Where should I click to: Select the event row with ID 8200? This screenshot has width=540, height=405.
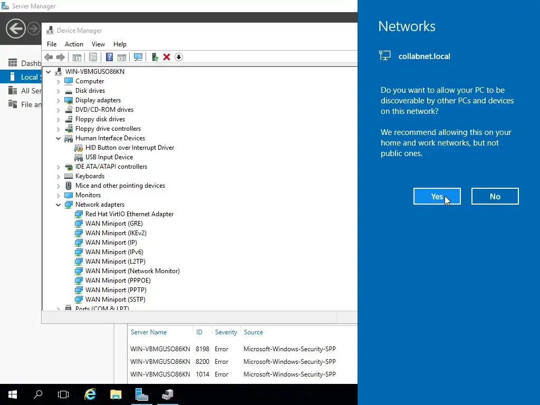click(x=242, y=362)
